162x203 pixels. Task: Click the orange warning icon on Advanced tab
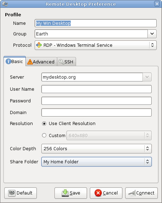[x=30, y=62]
